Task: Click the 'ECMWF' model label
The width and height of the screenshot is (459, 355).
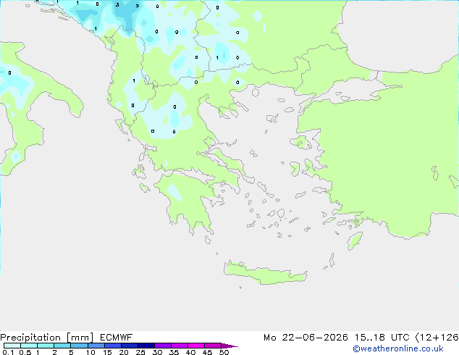Action: point(116,338)
